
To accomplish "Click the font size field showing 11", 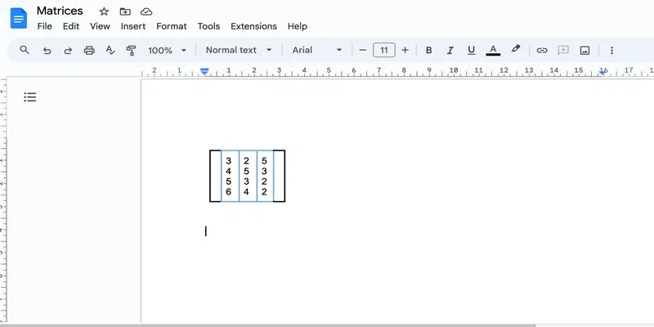I will point(383,50).
